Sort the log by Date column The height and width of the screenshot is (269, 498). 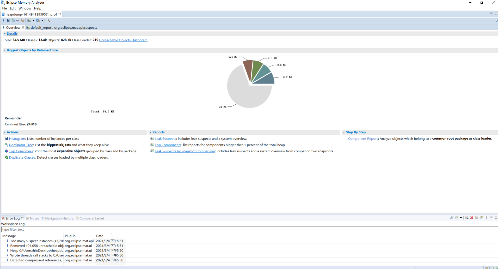click(x=110, y=236)
